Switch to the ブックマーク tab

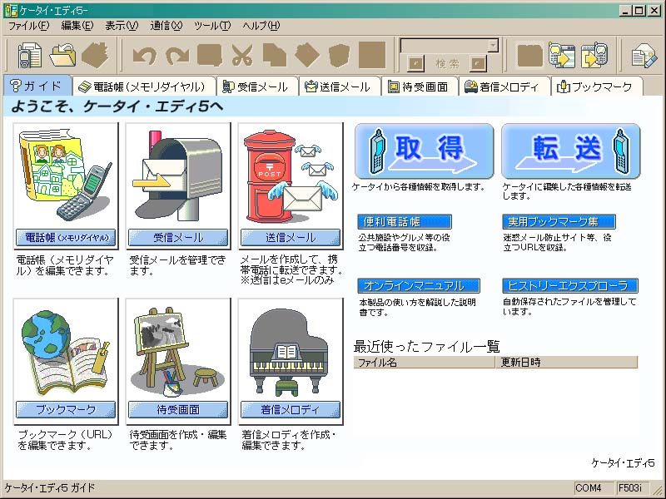tap(597, 87)
